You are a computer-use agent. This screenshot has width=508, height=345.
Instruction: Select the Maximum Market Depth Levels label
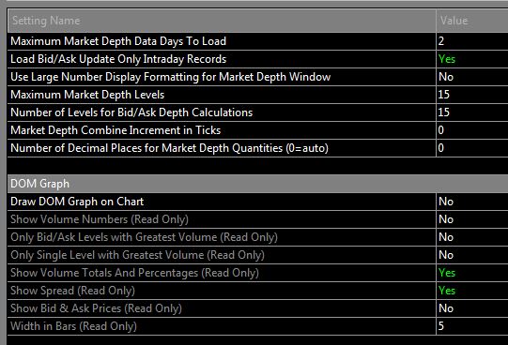pos(87,95)
